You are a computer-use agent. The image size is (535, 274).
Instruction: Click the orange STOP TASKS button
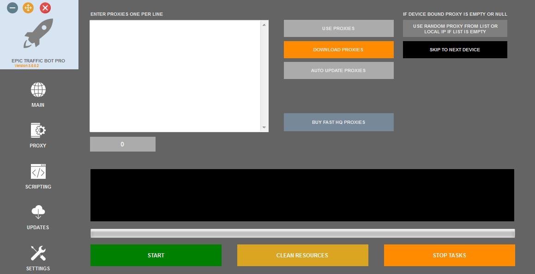tap(449, 255)
